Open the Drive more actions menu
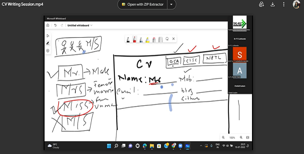This screenshot has height=154, width=304. click(283, 4)
